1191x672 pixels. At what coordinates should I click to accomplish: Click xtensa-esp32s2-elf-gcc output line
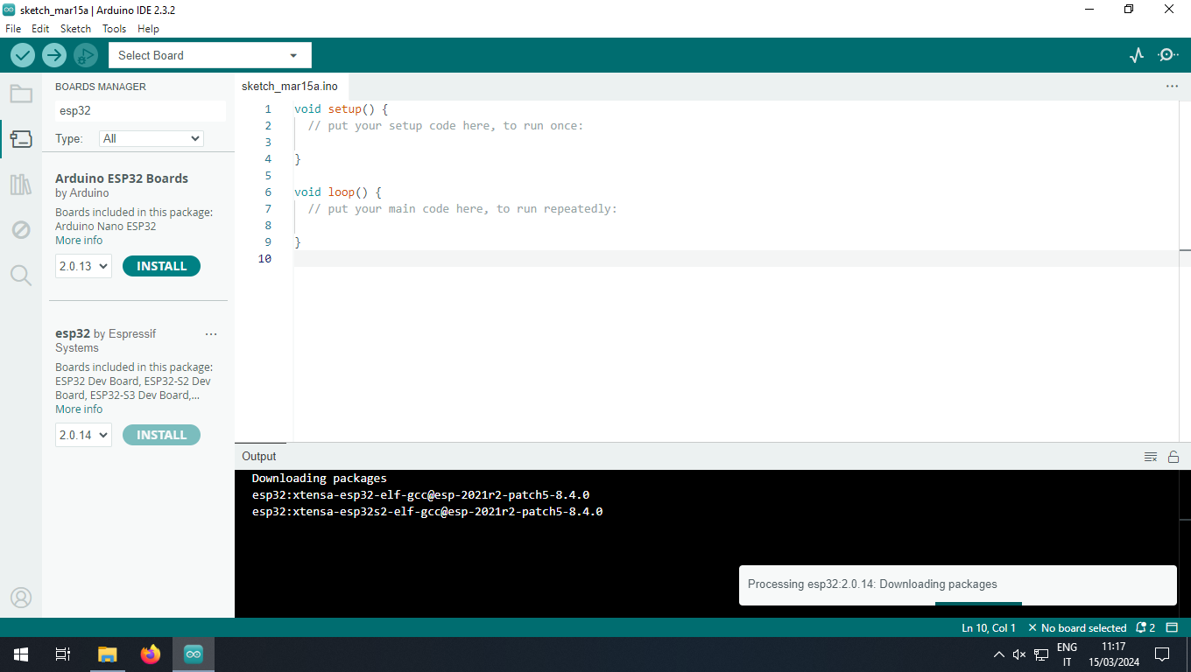[426, 512]
